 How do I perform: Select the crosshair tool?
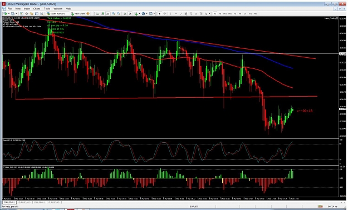point(165,13)
